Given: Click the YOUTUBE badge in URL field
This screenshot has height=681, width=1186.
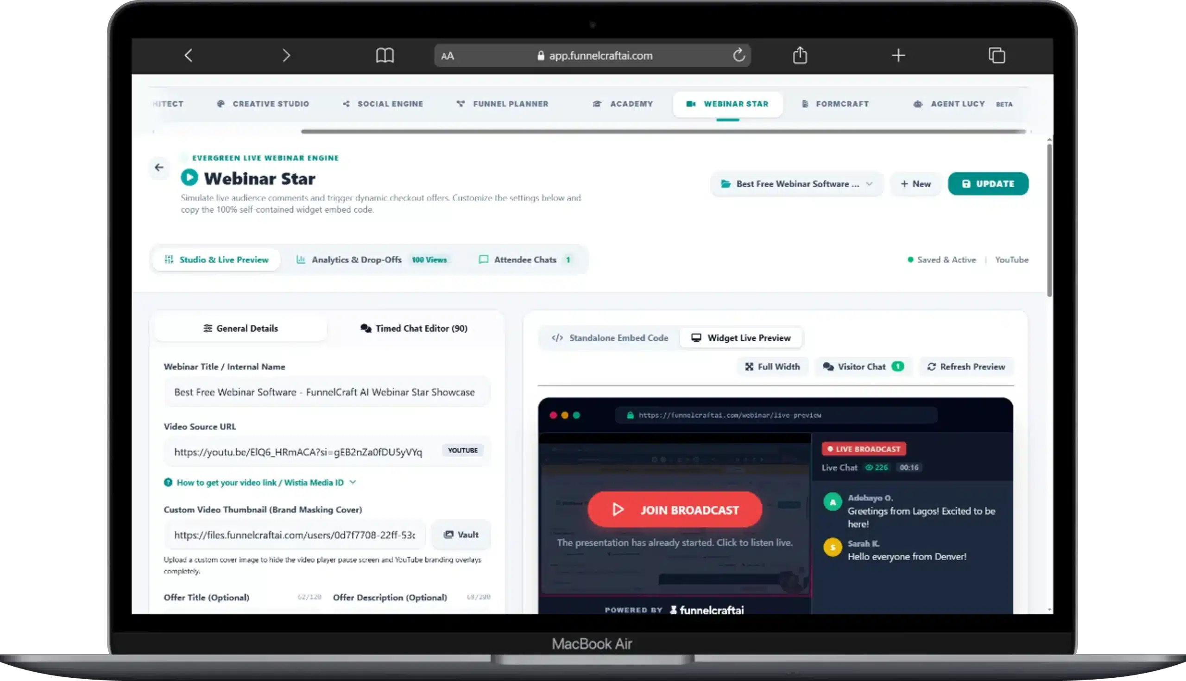Looking at the screenshot, I should coord(462,450).
